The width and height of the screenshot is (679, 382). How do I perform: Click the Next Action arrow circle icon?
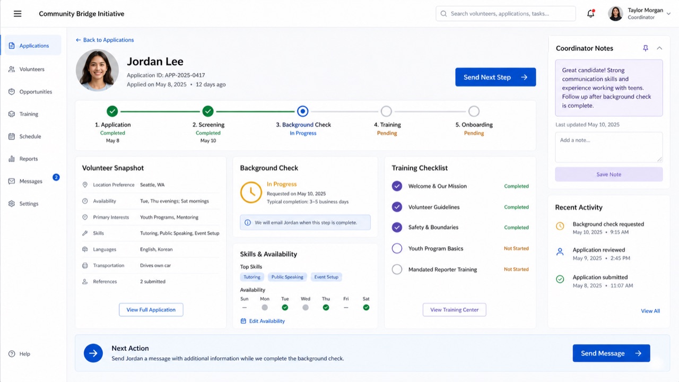pyautogui.click(x=93, y=353)
